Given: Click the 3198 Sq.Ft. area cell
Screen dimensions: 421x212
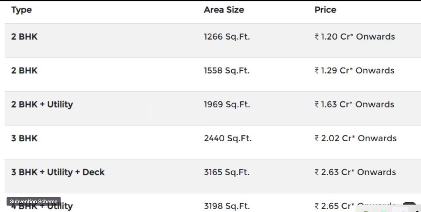Looking at the screenshot, I should [x=227, y=206].
